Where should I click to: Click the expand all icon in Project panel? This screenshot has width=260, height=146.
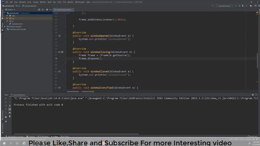(x=43, y=10)
